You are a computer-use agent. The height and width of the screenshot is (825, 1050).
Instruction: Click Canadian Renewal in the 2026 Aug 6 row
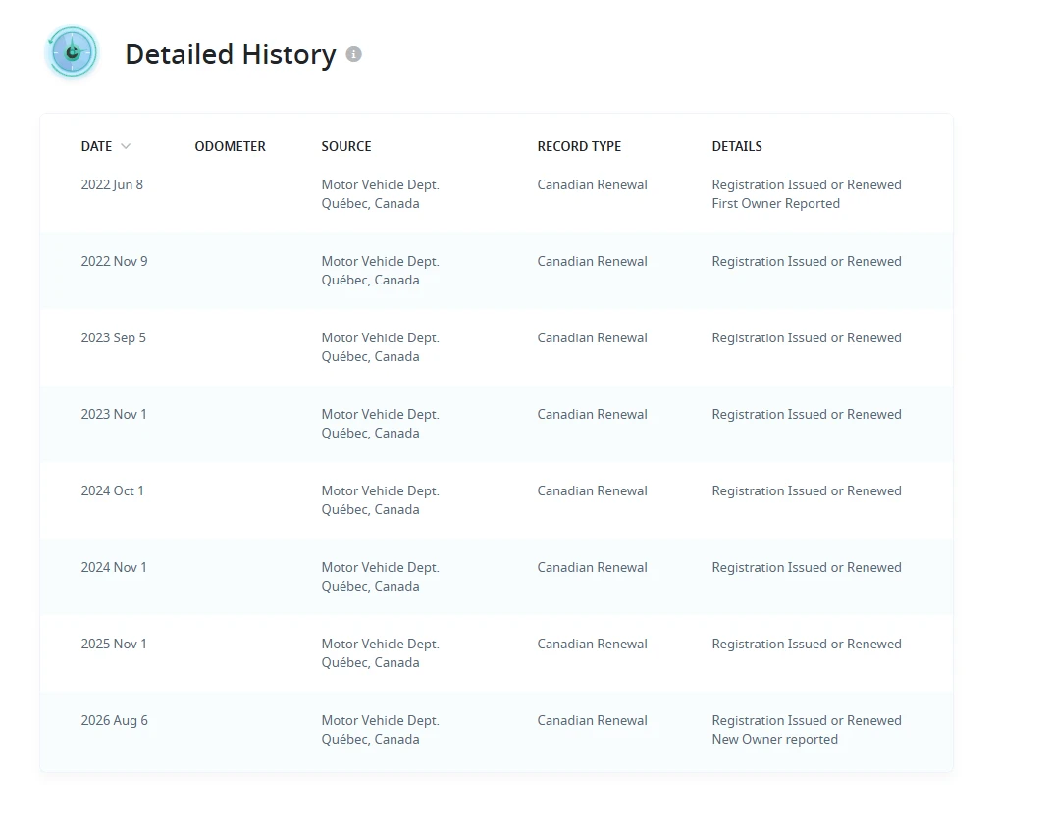click(x=592, y=720)
